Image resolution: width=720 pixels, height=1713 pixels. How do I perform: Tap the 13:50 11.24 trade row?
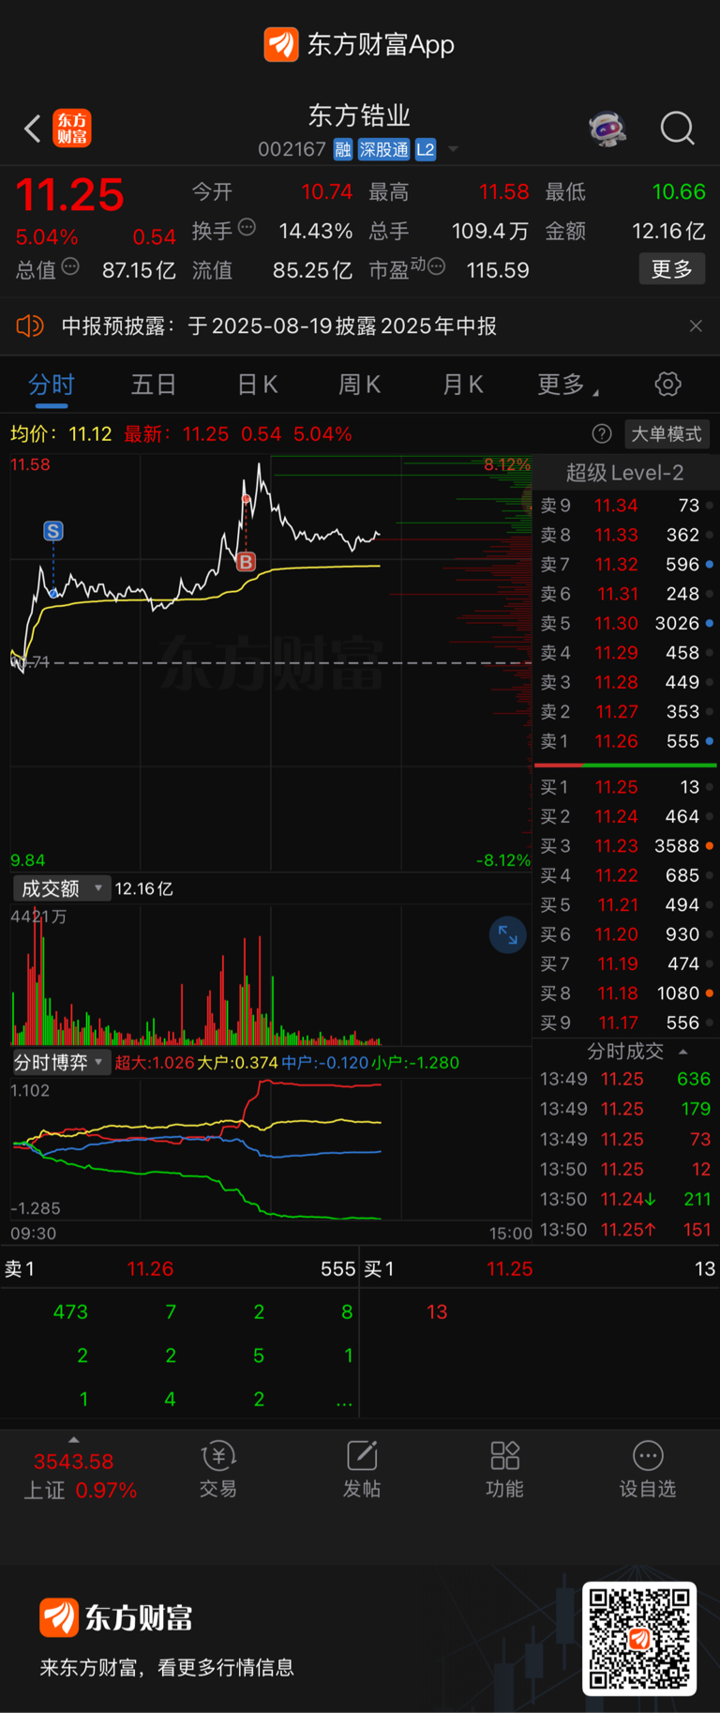pos(624,1199)
